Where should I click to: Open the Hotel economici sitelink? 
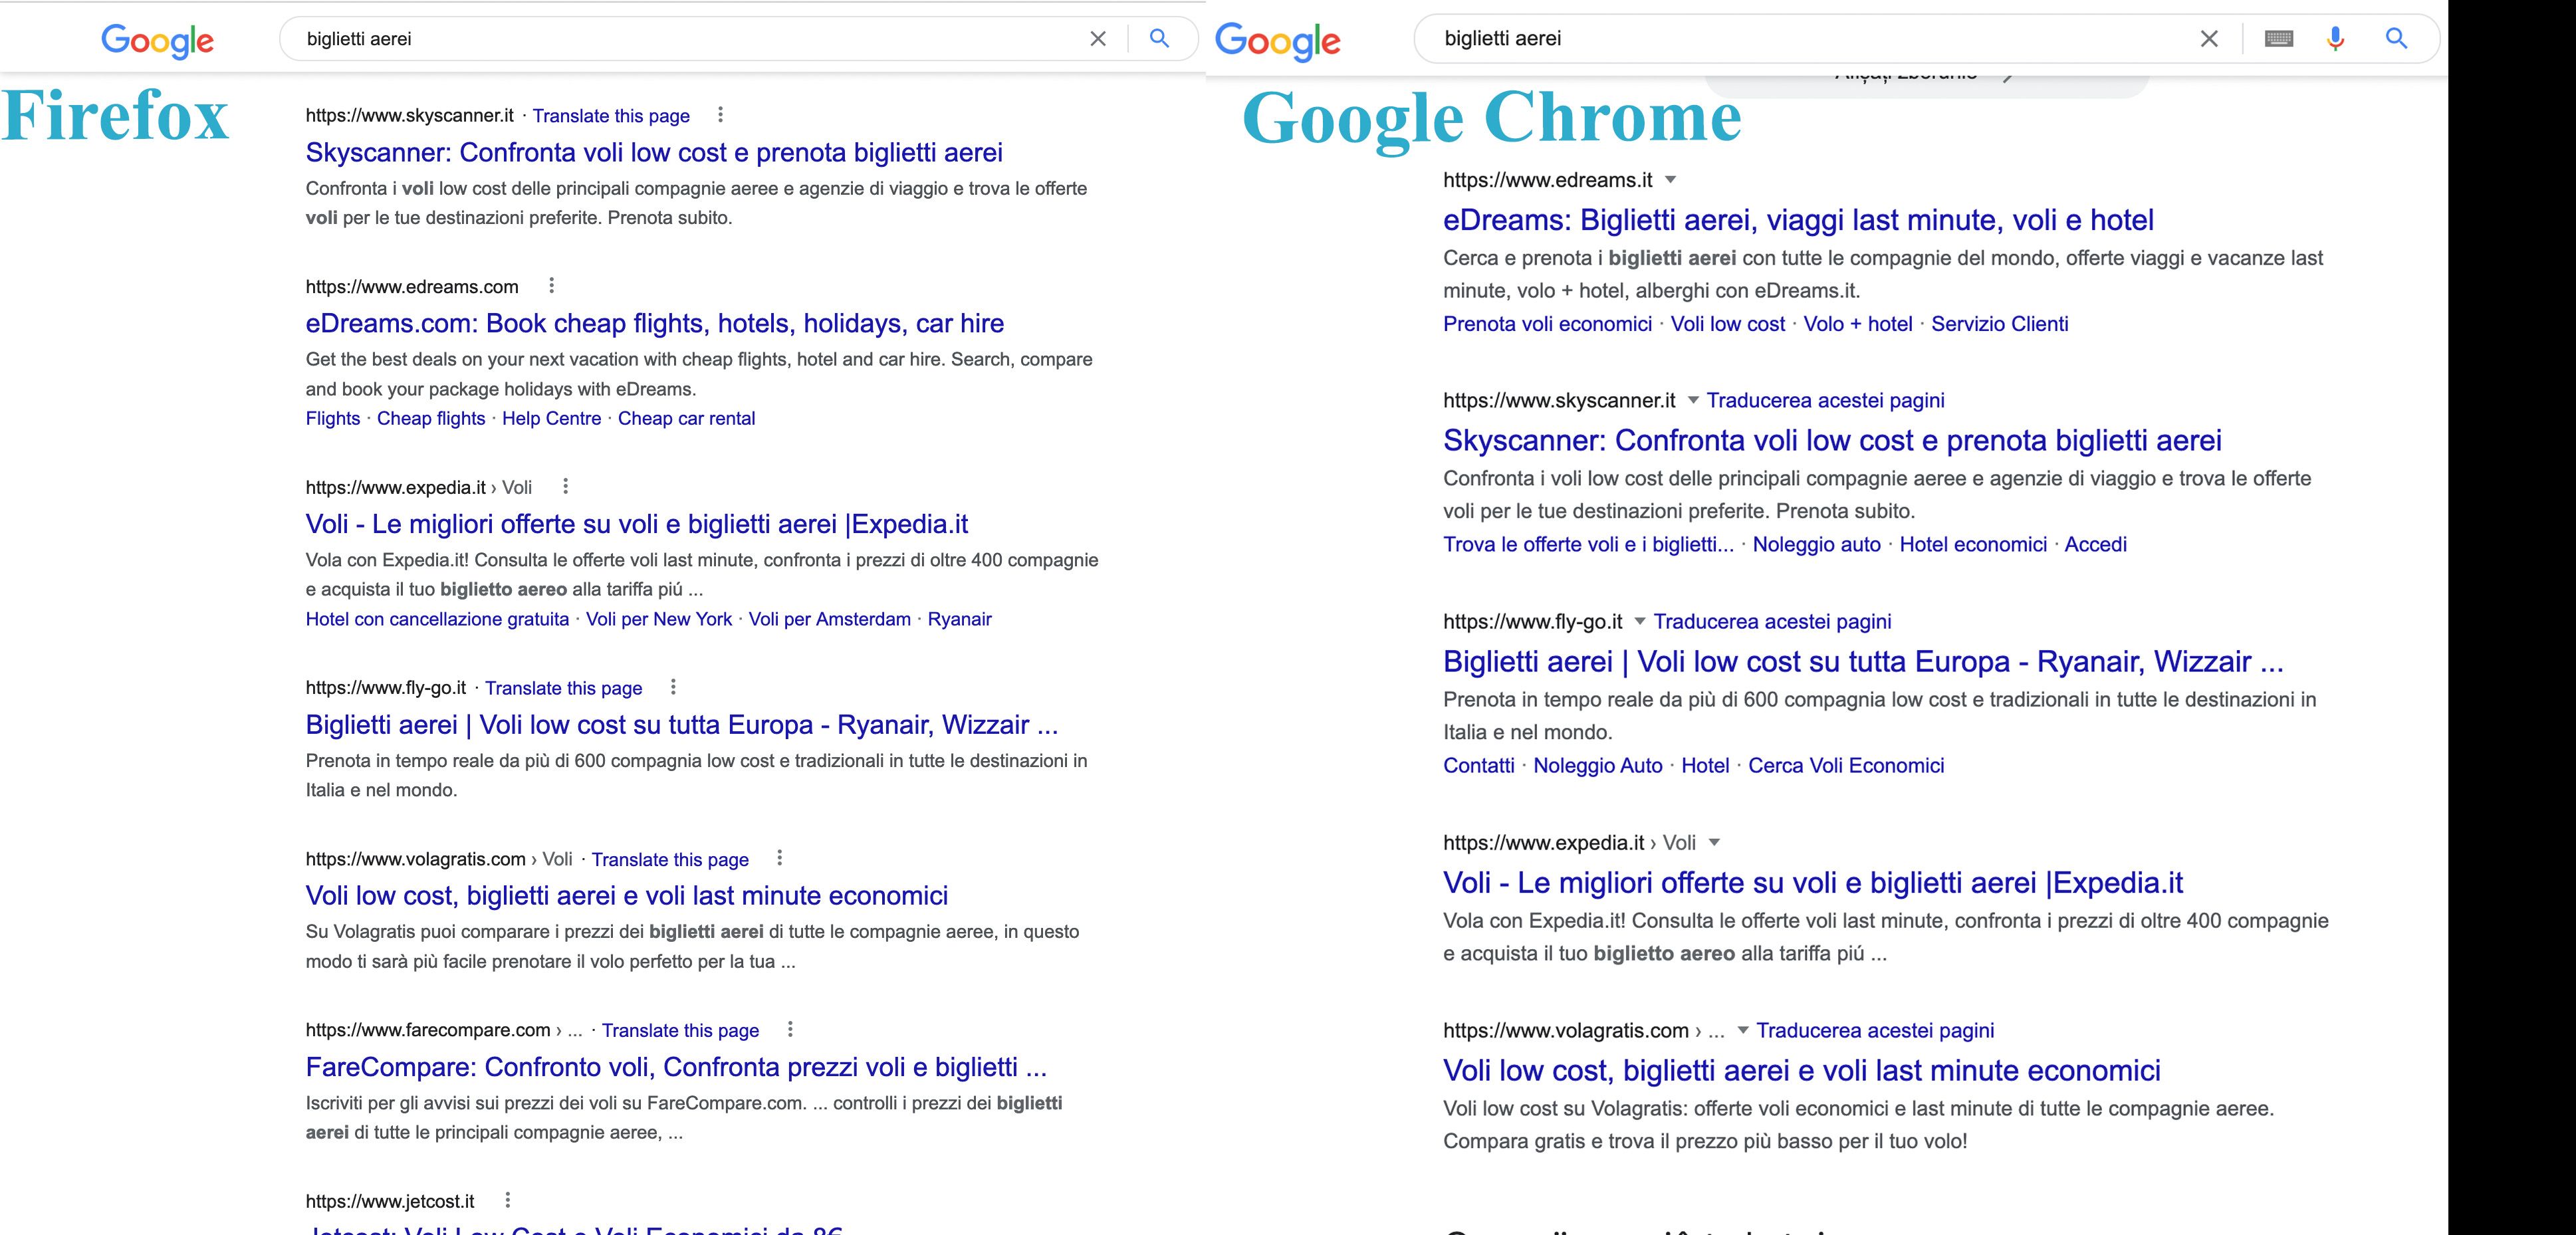click(1973, 544)
